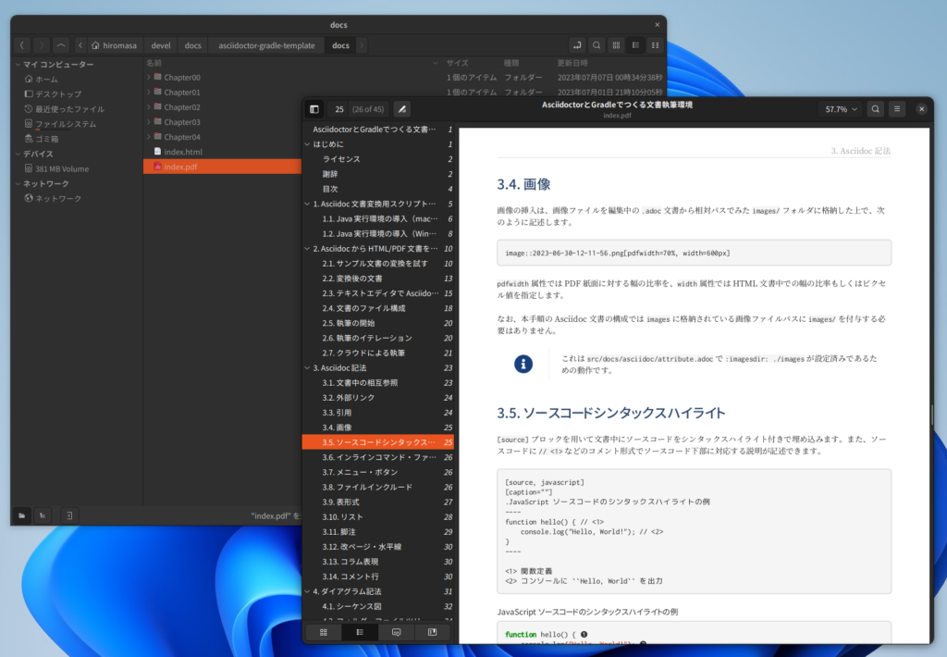
Task: Search files in the docs file manager
Action: click(x=596, y=45)
